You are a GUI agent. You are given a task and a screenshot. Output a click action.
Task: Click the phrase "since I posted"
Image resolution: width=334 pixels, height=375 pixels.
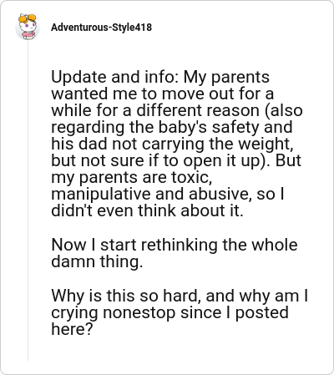pyautogui.click(x=235, y=312)
